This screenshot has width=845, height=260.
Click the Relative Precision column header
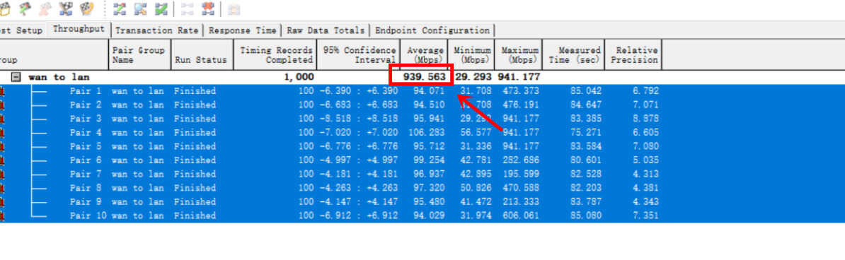click(633, 54)
